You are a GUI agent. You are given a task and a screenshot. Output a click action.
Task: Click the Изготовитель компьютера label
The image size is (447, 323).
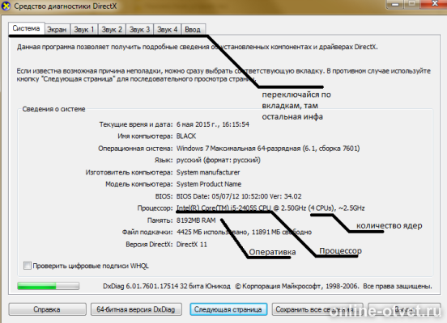click(x=129, y=172)
